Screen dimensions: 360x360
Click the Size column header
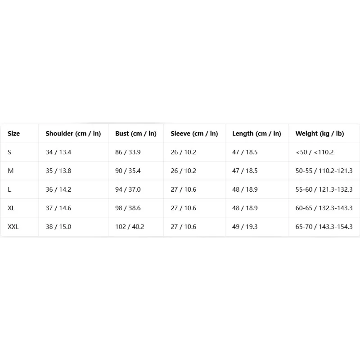14,134
